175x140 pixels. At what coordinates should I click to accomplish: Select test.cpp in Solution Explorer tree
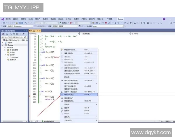pyautogui.click(x=15, y=57)
